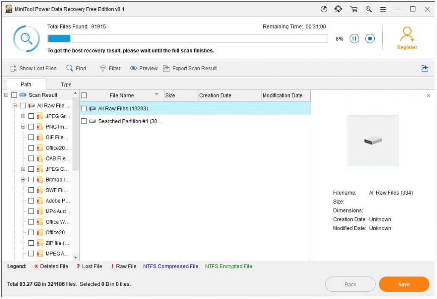Select the Office20... item below CAB-preceding GIF
This screenshot has height=299, width=437.
58,148
